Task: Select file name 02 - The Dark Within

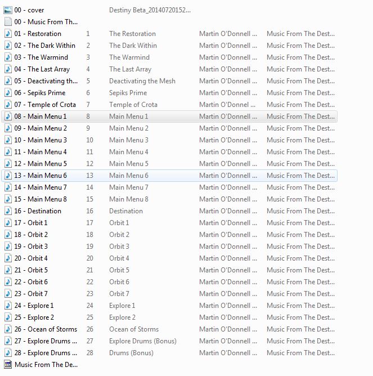Action: point(44,46)
